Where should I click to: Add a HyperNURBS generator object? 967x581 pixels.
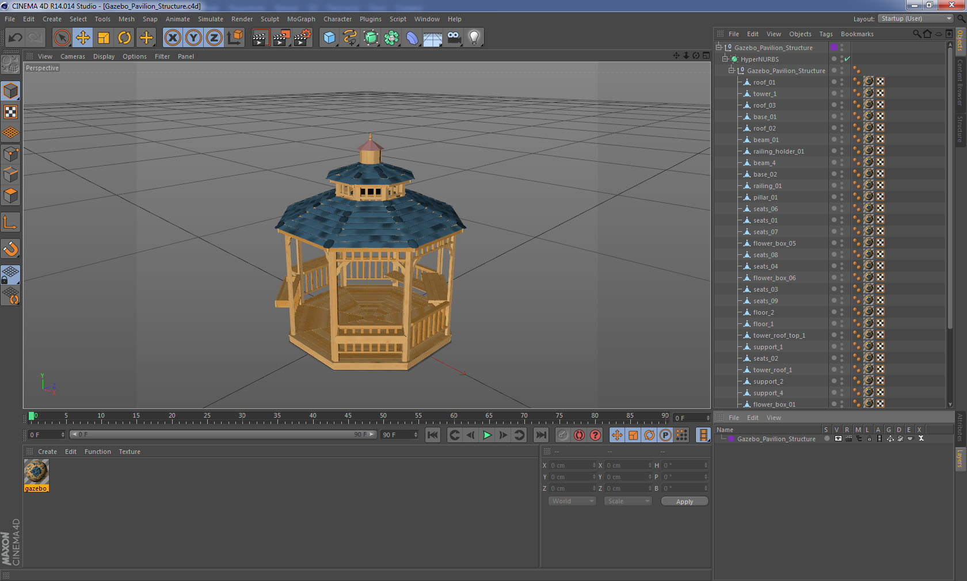tap(371, 38)
